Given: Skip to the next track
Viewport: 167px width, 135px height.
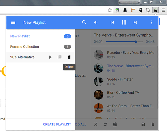Looking at the screenshot, I should 135,22.
